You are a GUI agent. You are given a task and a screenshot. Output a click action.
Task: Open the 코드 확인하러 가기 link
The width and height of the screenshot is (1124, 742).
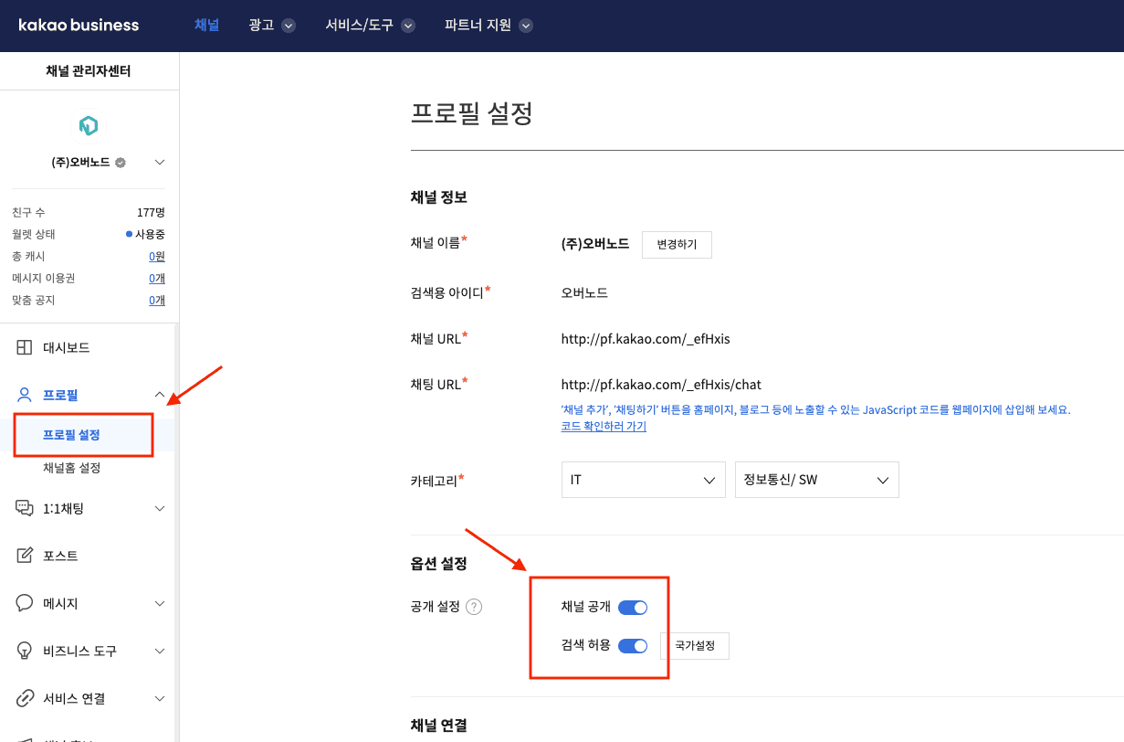click(x=604, y=427)
